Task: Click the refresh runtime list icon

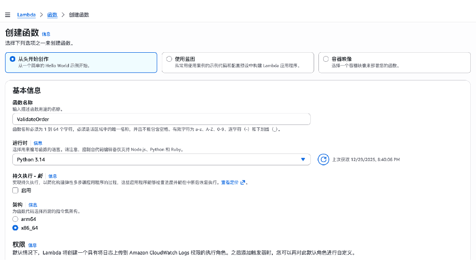Action: coord(323,160)
